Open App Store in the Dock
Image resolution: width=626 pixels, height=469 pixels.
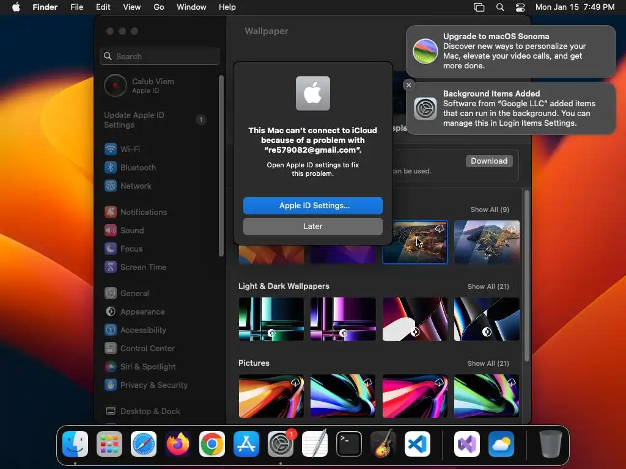(246, 444)
